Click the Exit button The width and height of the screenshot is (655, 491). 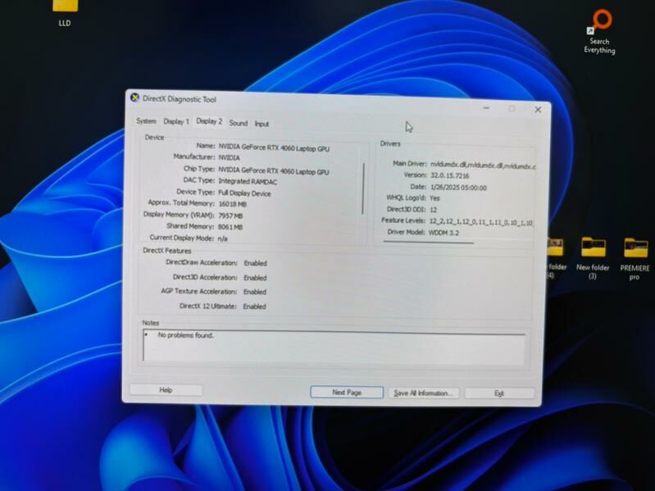499,393
